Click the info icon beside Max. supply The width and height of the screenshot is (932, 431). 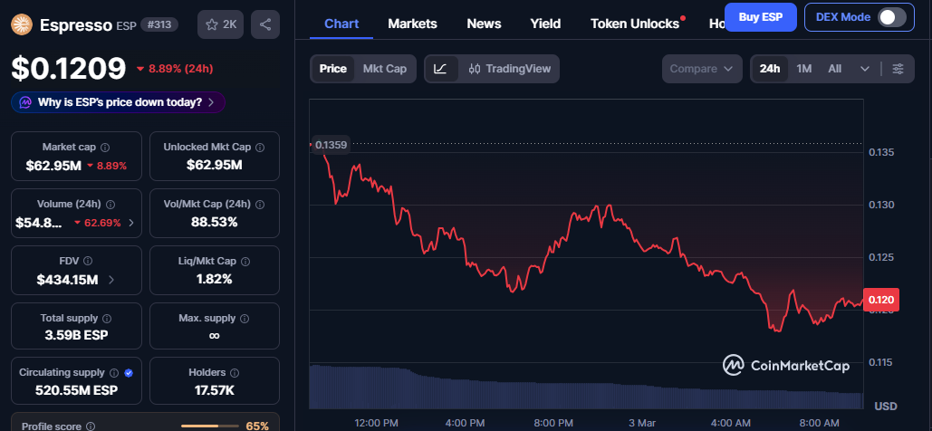[245, 318]
